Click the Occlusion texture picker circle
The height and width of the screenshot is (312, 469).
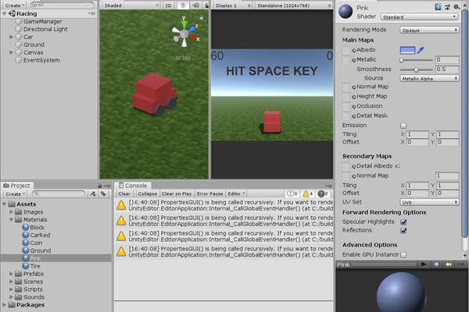[354, 107]
